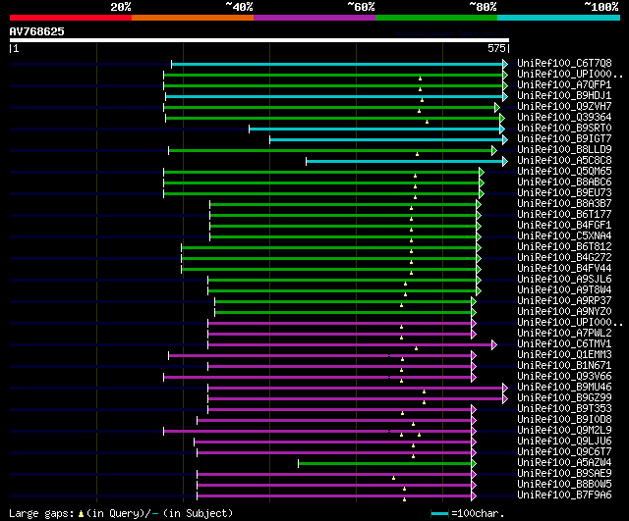This screenshot has width=629, height=521.
Task: Click the green ~80% identity legend segment
Action: tap(436, 18)
